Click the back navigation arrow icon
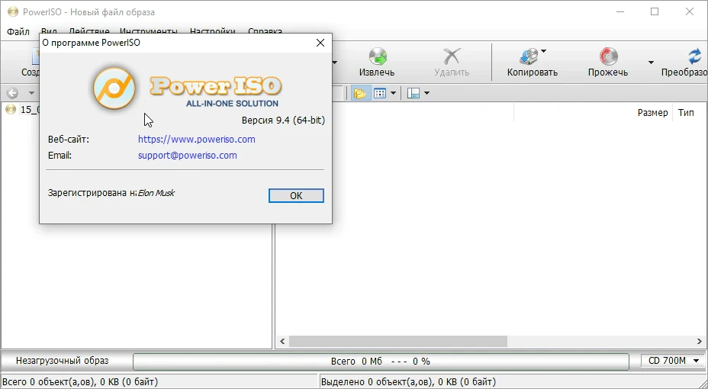708x389 pixels. point(13,93)
